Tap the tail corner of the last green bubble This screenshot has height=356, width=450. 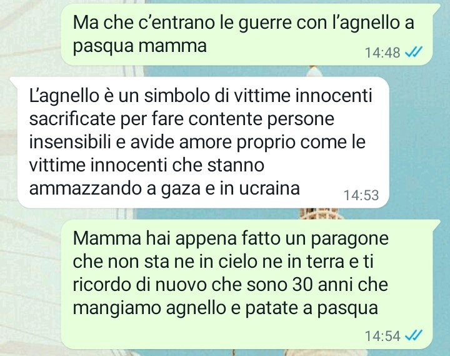(436, 223)
